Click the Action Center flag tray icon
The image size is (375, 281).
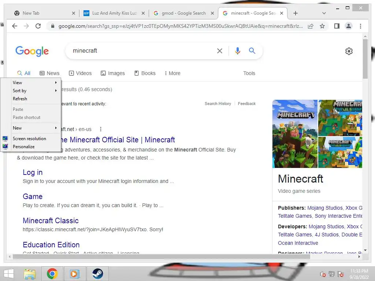click(x=341, y=274)
